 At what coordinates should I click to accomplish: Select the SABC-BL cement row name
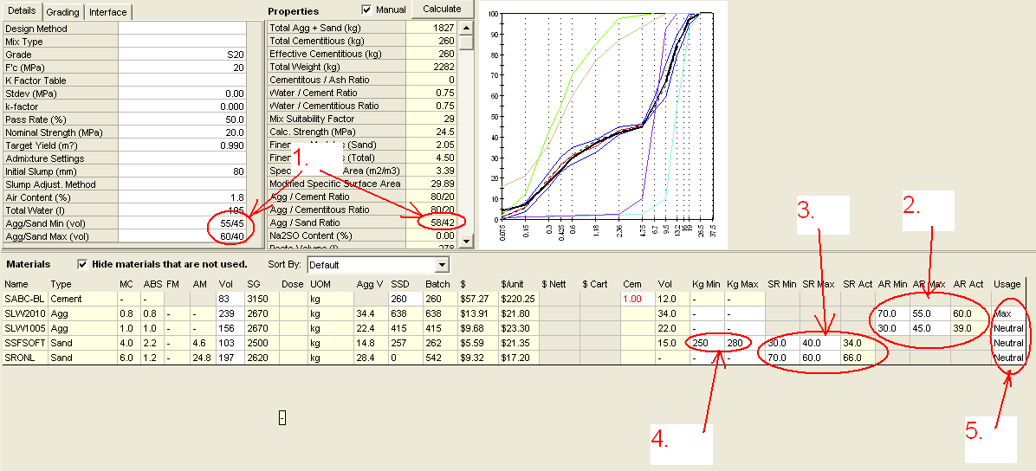pos(23,299)
